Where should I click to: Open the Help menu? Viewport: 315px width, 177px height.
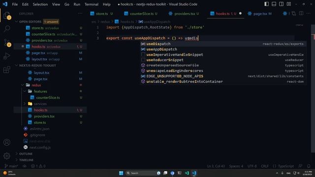point(107,4)
